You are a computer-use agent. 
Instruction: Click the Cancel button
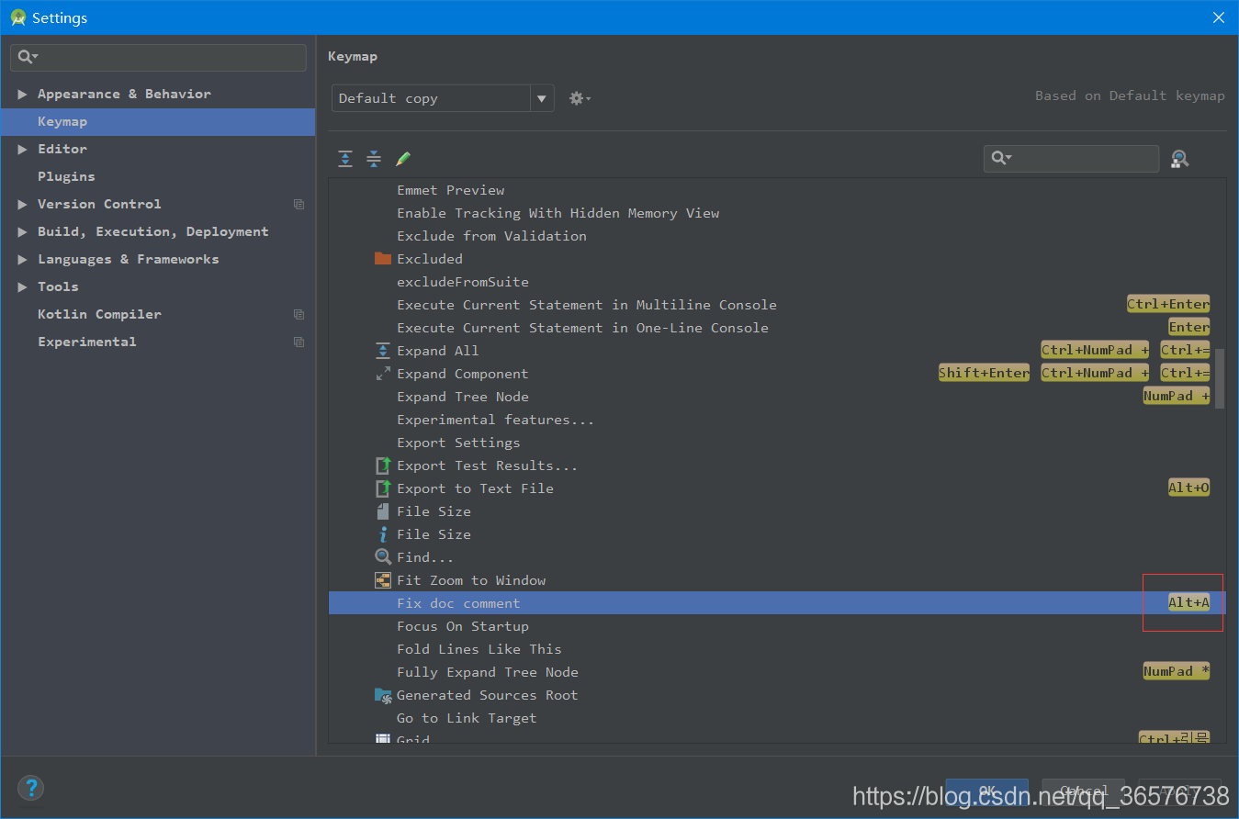1084,791
